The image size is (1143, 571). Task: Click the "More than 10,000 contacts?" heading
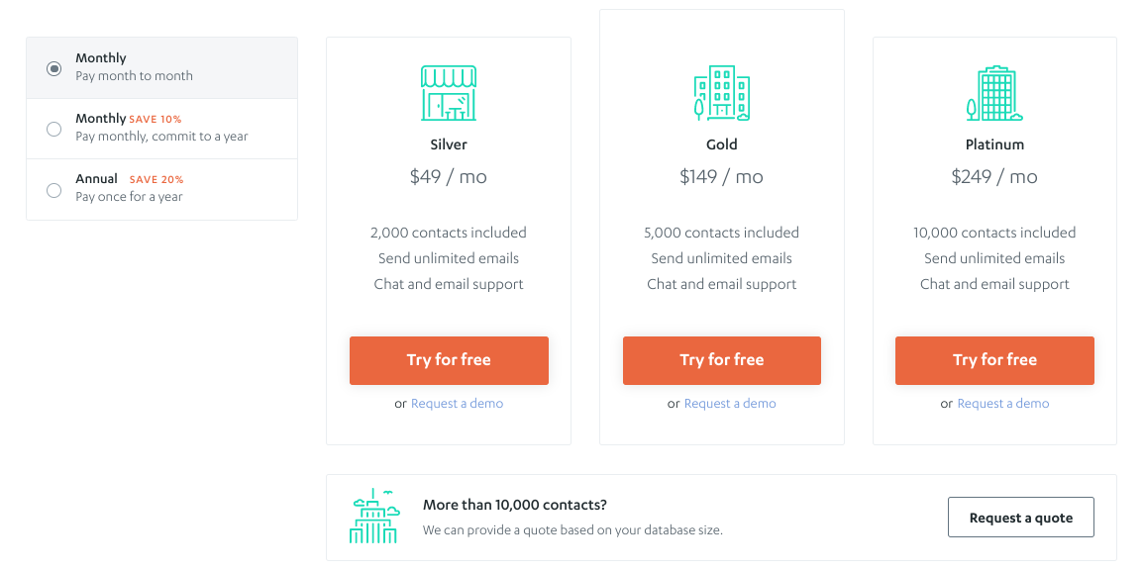514,505
